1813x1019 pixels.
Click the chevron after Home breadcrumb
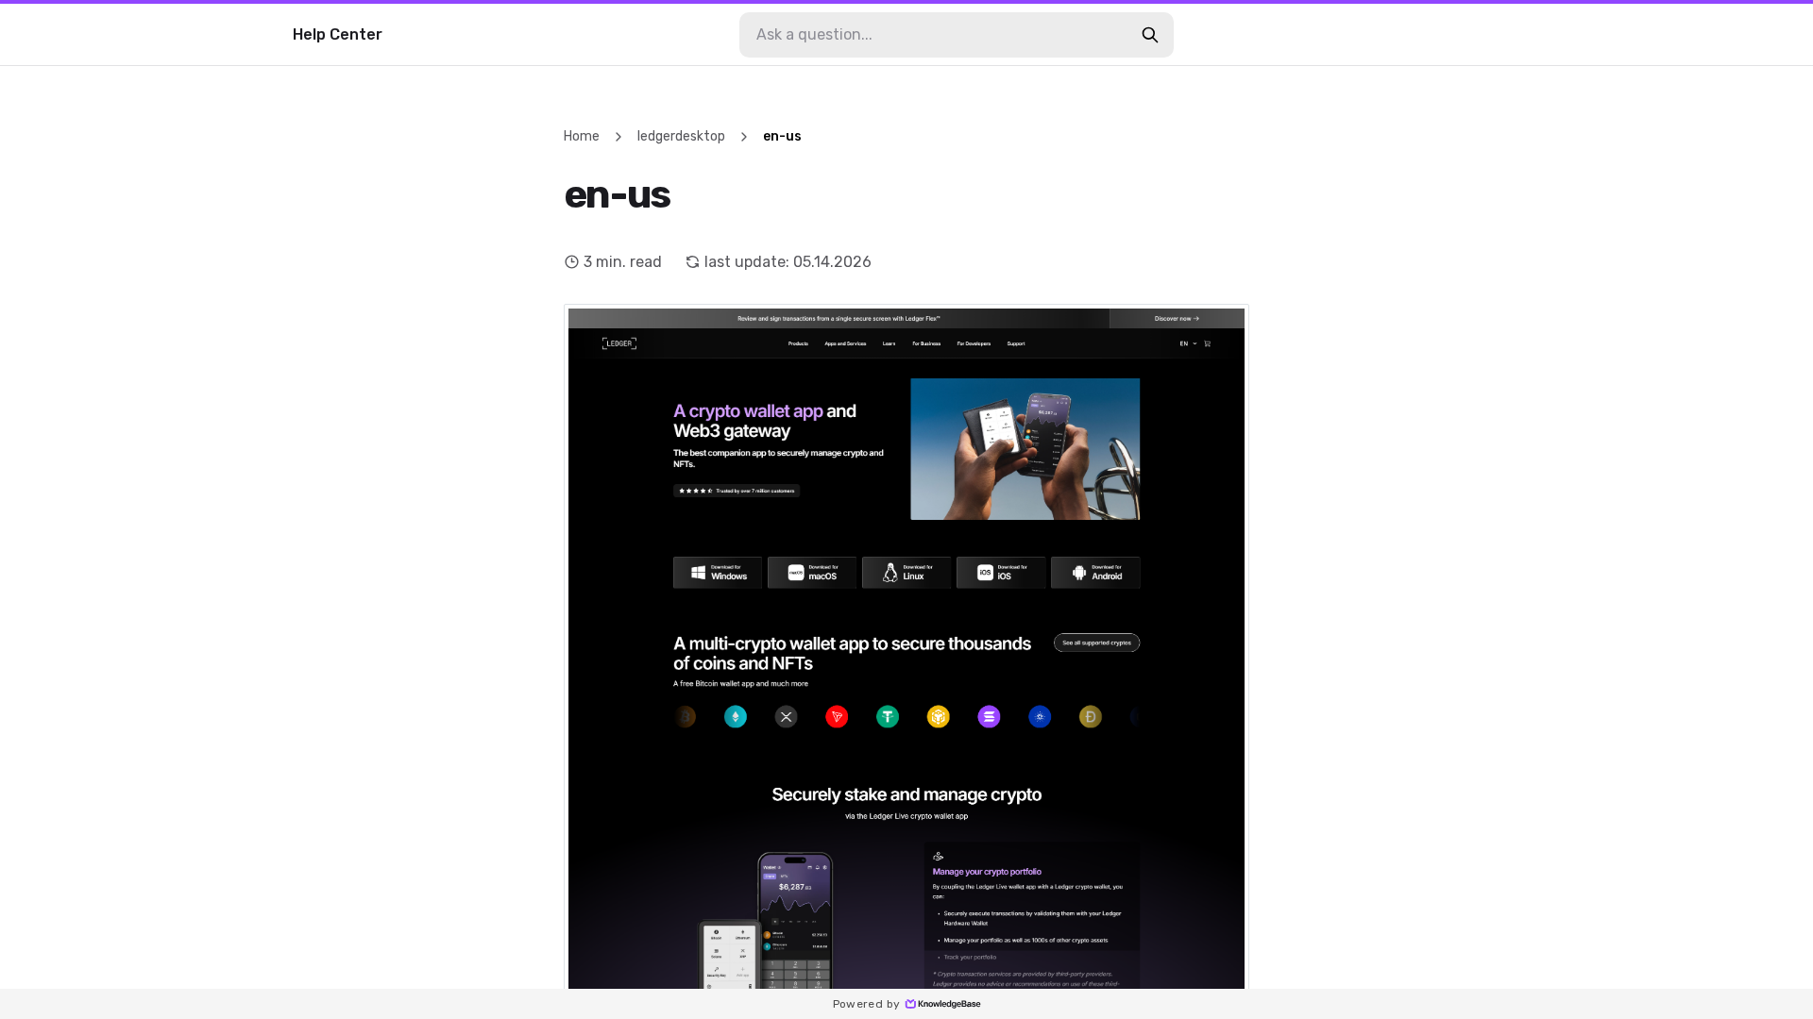(x=618, y=137)
